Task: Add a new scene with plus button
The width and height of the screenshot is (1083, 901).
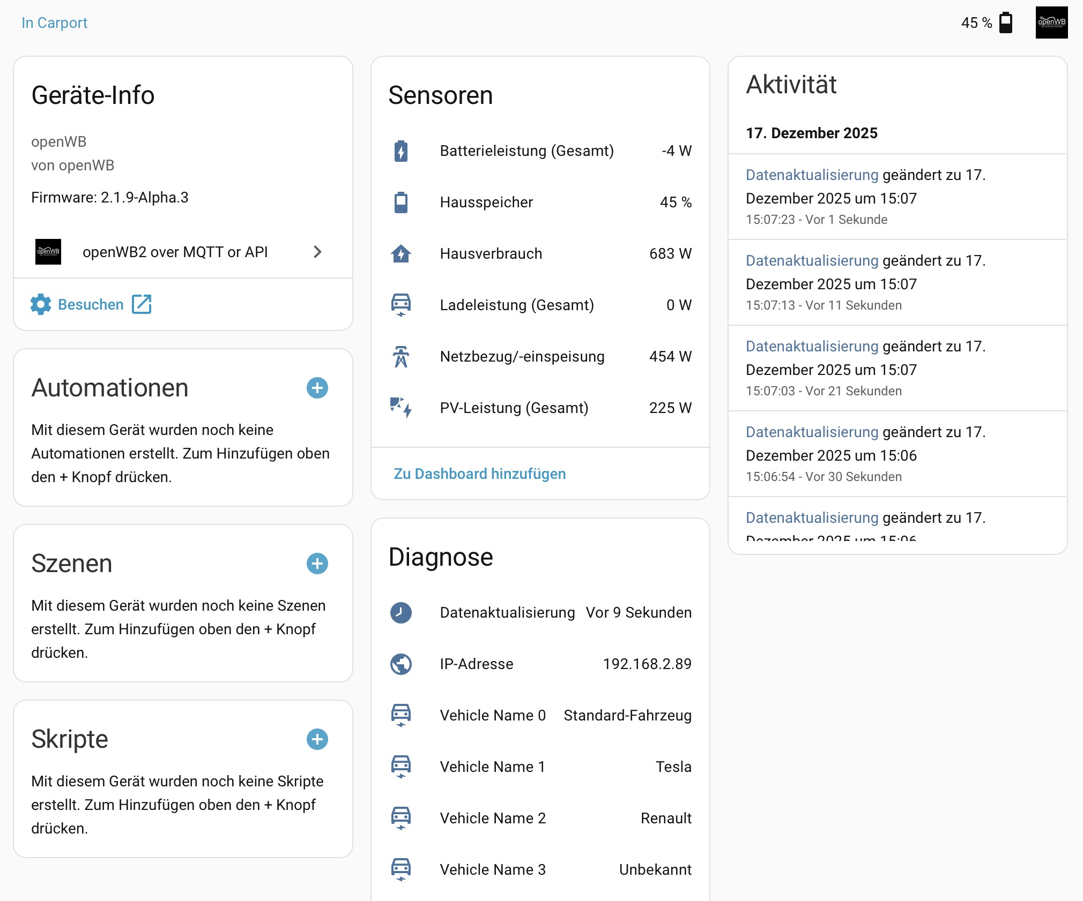Action: pyautogui.click(x=317, y=564)
